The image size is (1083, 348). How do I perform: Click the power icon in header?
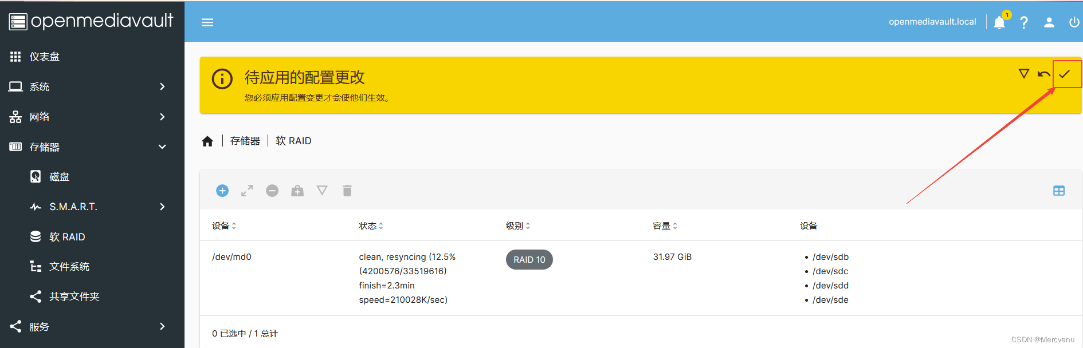(x=1074, y=22)
